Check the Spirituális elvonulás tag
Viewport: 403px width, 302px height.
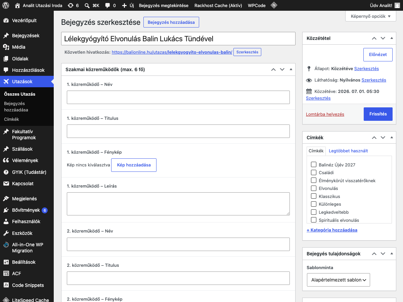pos(314,220)
